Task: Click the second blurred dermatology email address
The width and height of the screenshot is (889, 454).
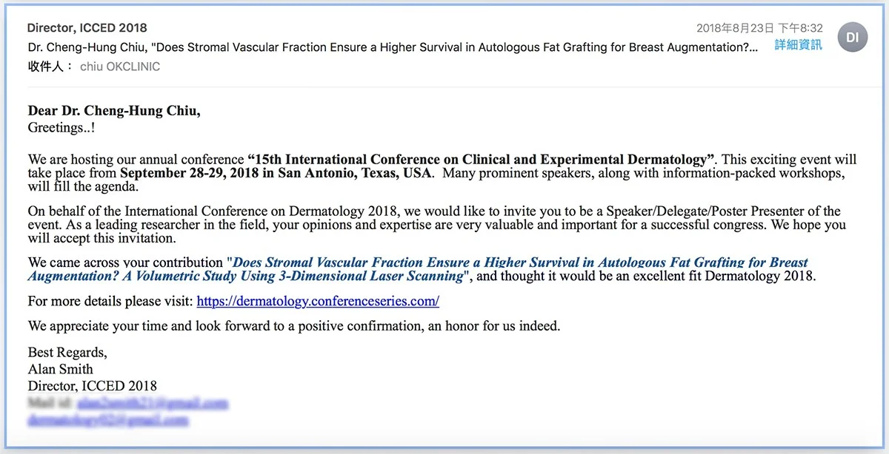Action: (x=108, y=420)
